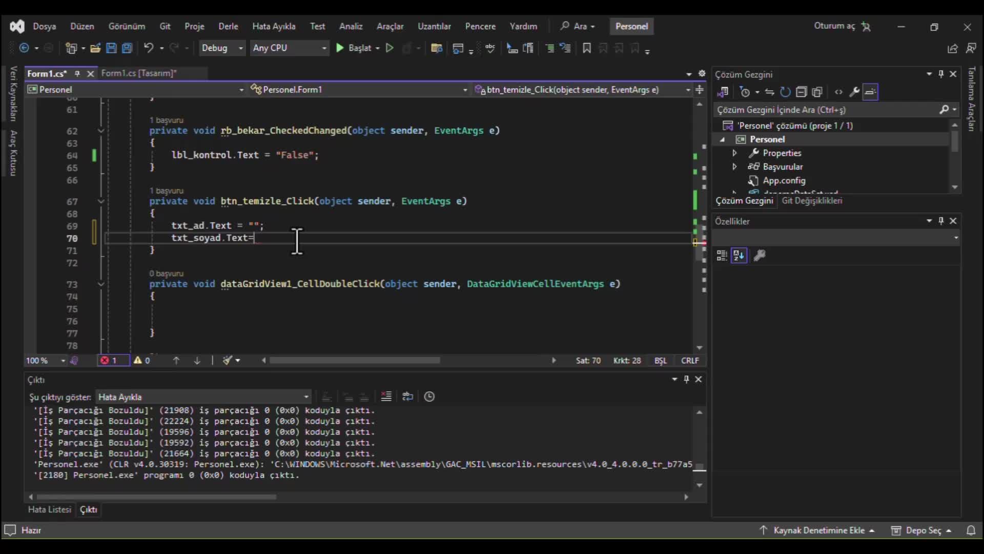This screenshot has height=554, width=984.
Task: Toggle bookmark icon in toolbar
Action: click(x=587, y=48)
